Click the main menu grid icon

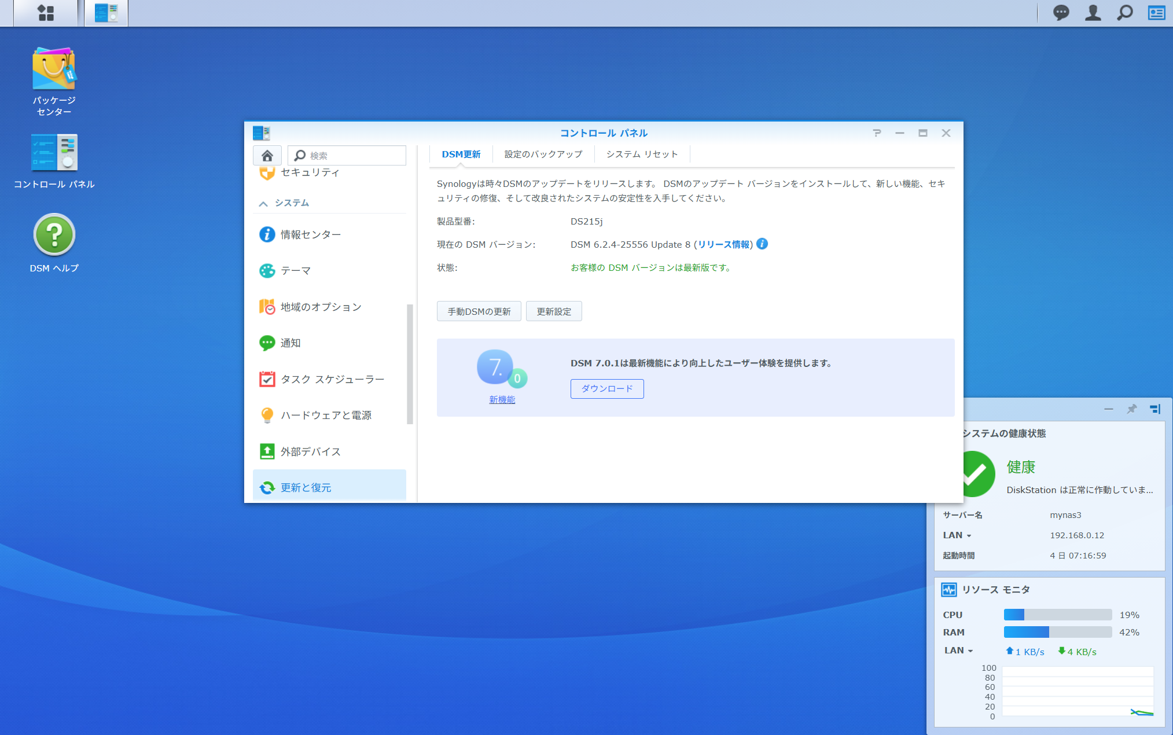pyautogui.click(x=46, y=13)
